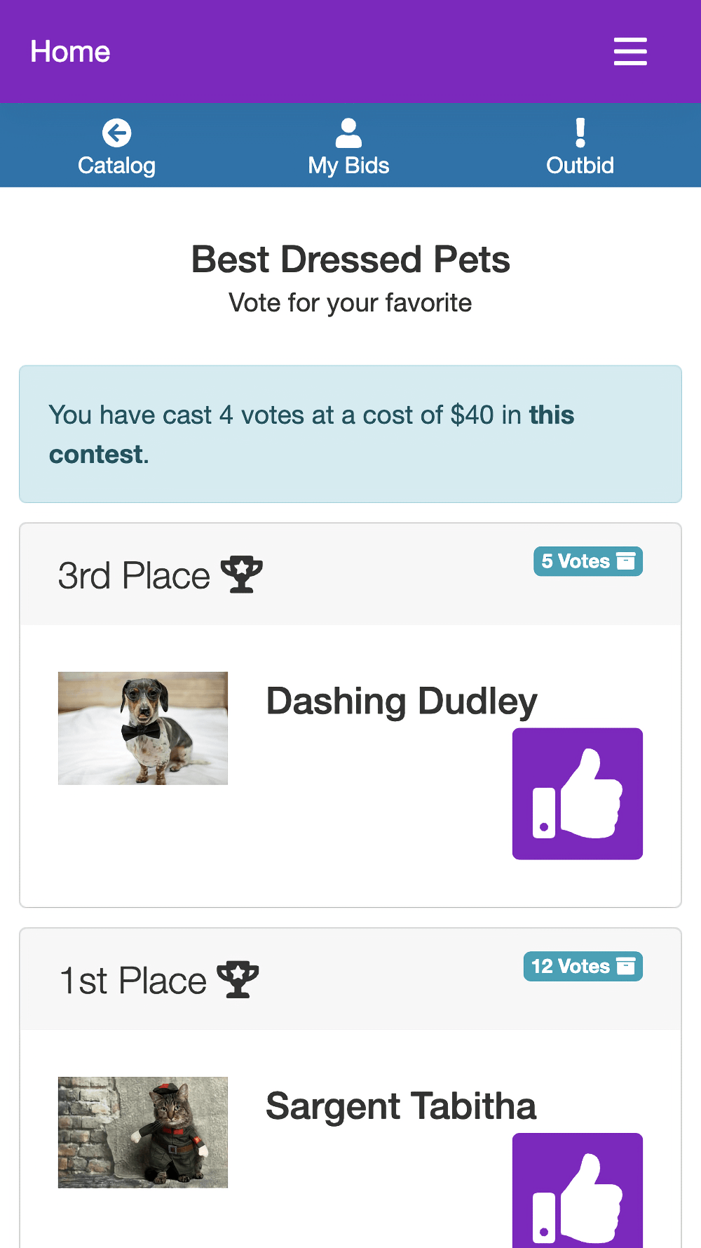The height and width of the screenshot is (1248, 701).
Task: Vote thumbs up for Dashing Dudley
Action: [577, 793]
